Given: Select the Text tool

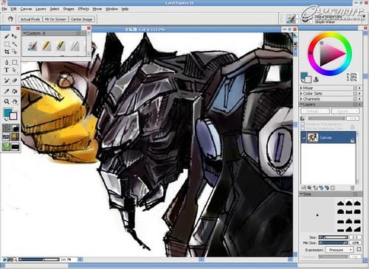Looking at the screenshot, I should pos(7,70).
